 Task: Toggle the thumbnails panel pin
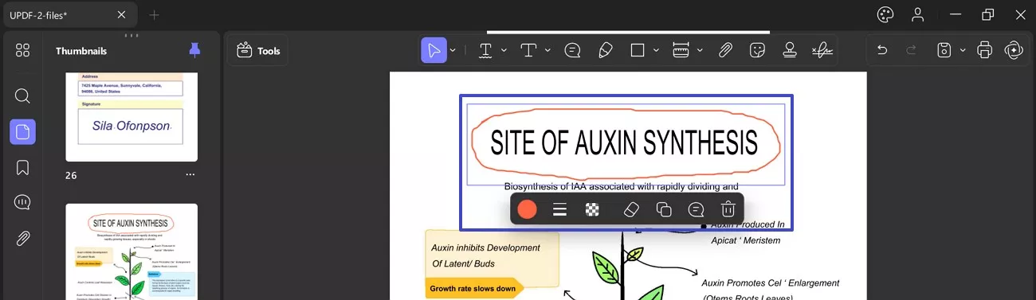(x=194, y=50)
